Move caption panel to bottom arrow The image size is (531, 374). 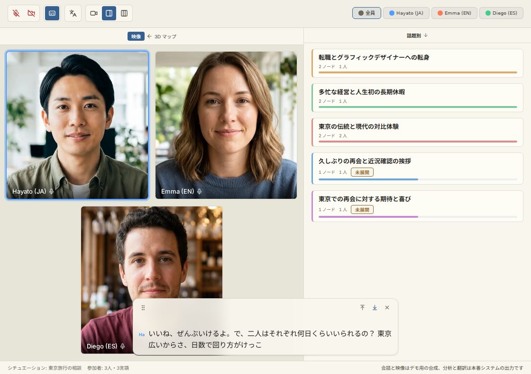click(375, 307)
